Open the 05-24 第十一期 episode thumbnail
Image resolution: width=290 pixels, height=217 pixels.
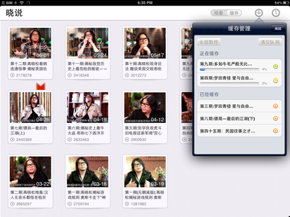88,43
